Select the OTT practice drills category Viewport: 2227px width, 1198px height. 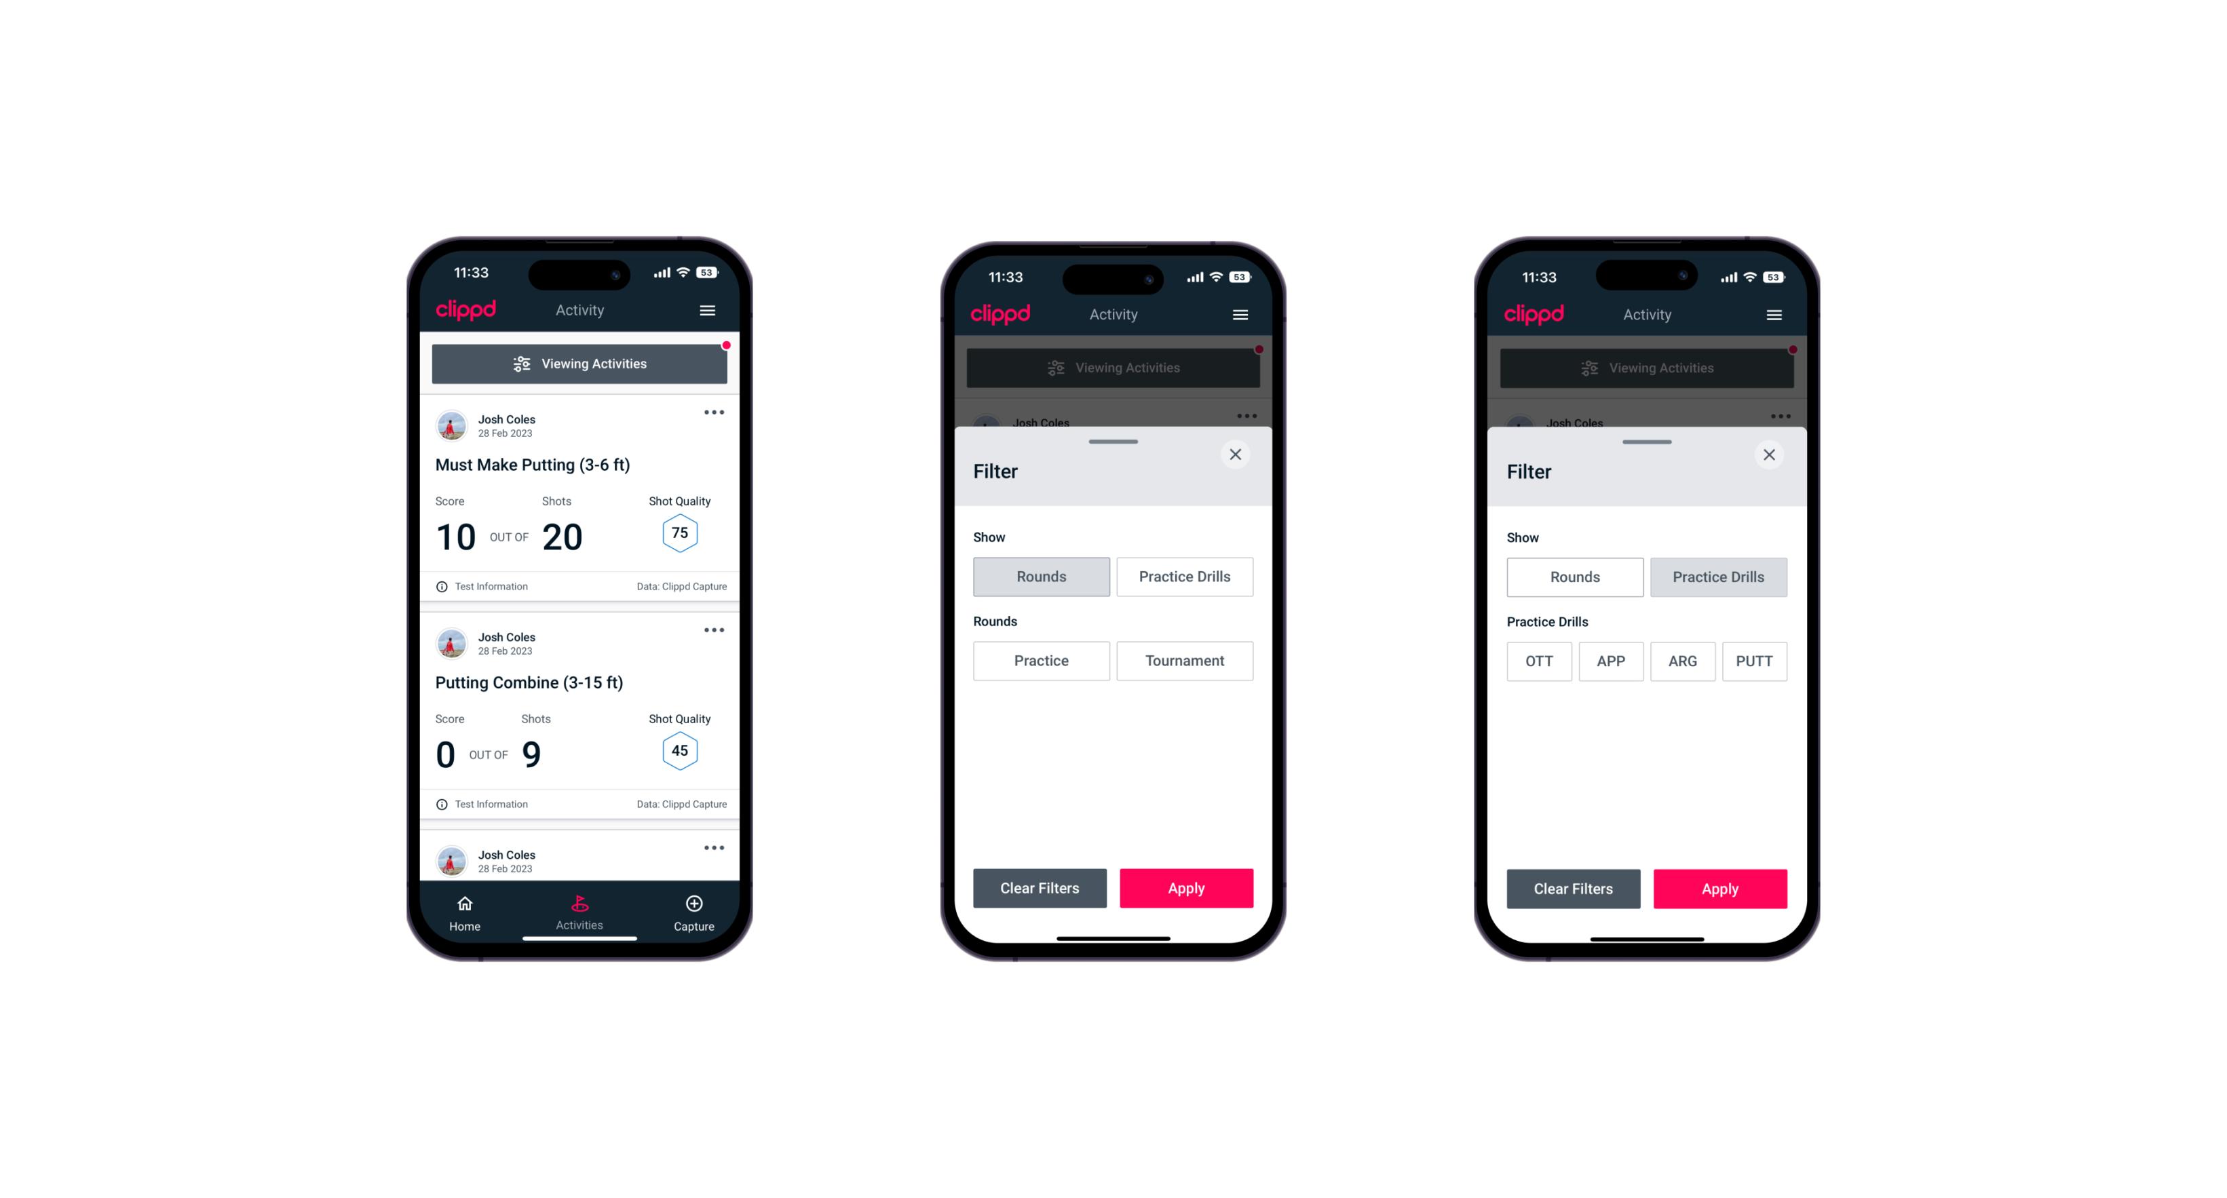[1541, 661]
